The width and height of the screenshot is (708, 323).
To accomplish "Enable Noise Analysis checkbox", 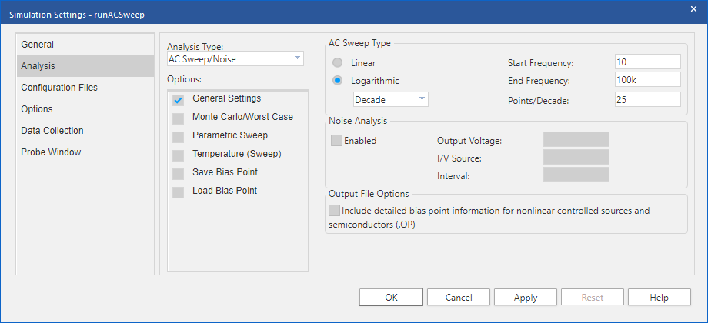I will click(336, 141).
